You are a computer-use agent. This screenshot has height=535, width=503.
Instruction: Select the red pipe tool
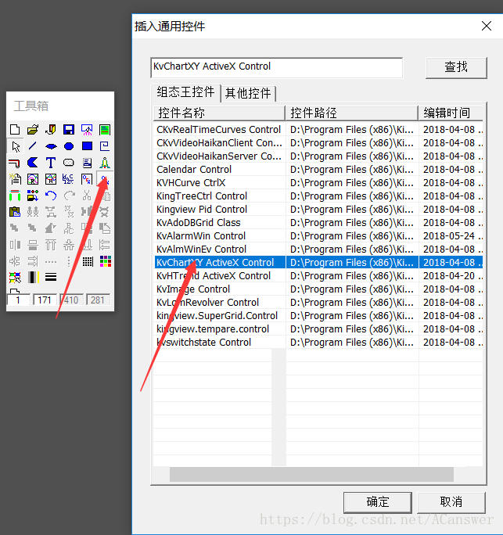coord(15,163)
